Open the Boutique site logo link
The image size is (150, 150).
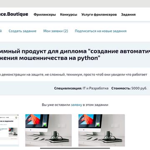click(14, 14)
